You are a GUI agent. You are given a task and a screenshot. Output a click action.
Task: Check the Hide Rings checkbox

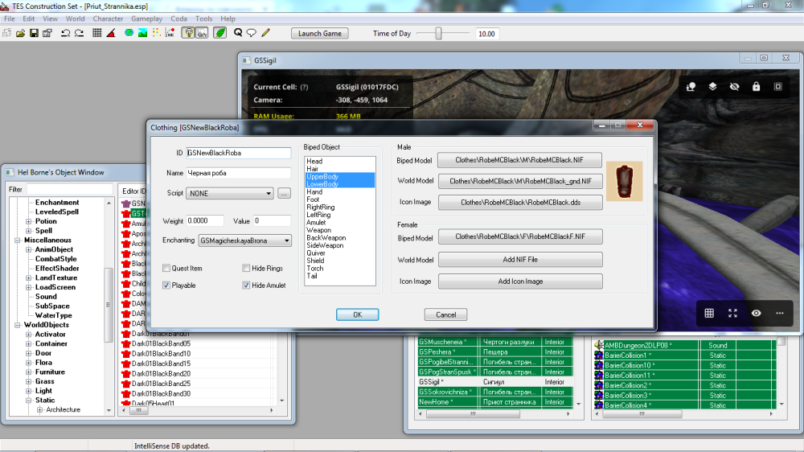(246, 268)
